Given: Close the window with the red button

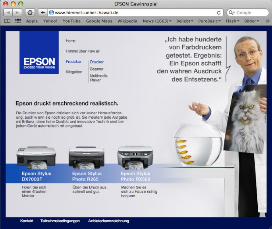Looking at the screenshot, I should pos(6,4).
